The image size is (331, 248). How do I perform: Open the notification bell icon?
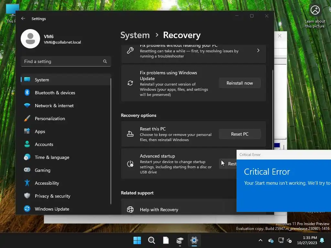click(322, 240)
